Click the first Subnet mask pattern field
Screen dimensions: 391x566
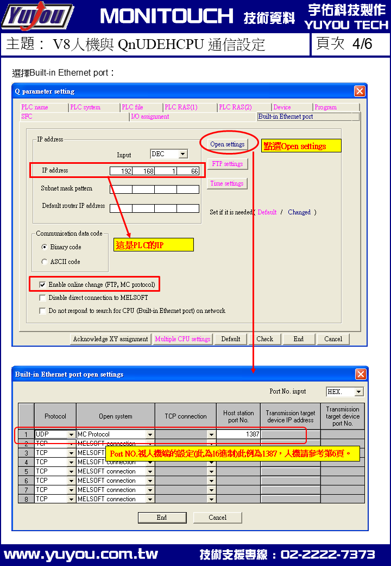click(121, 189)
